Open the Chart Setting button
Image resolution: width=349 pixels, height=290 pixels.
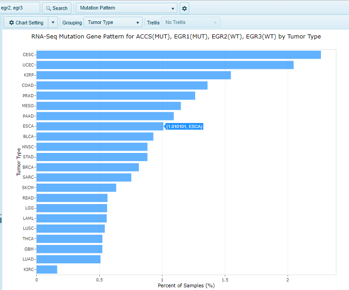26,23
